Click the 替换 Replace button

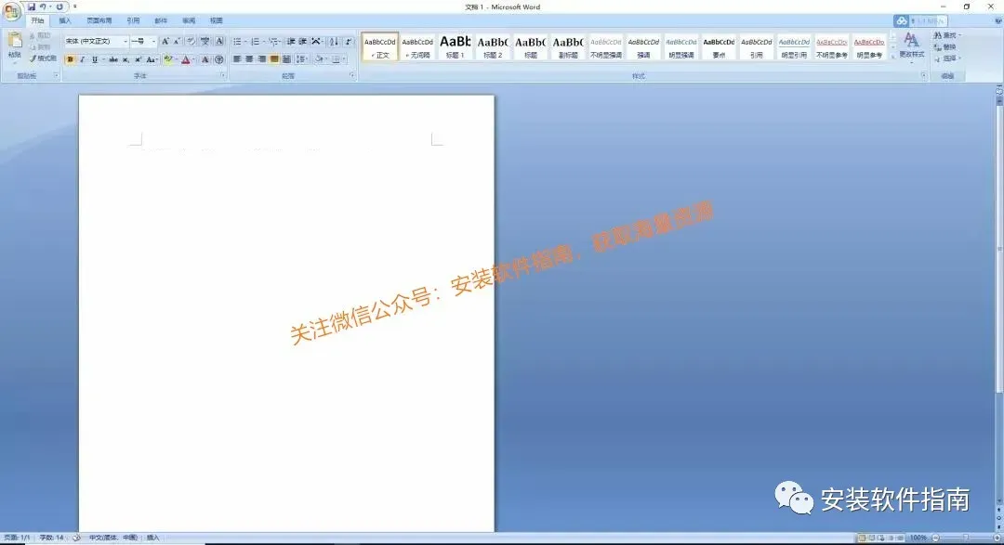pyautogui.click(x=945, y=47)
